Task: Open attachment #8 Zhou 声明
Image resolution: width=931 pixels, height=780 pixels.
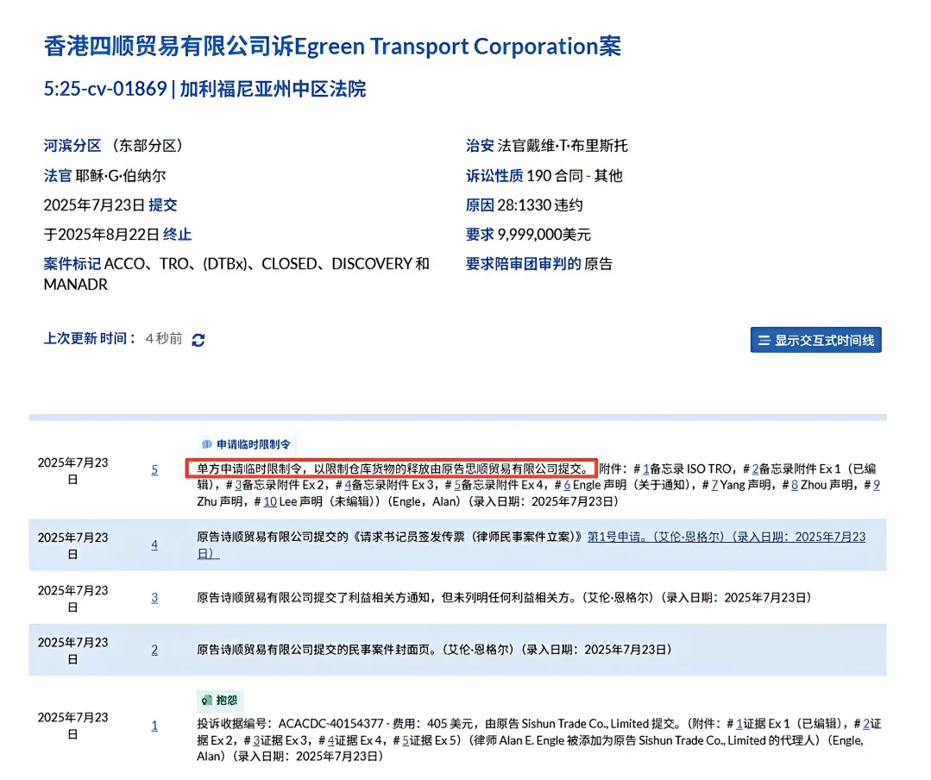Action: coord(795,485)
